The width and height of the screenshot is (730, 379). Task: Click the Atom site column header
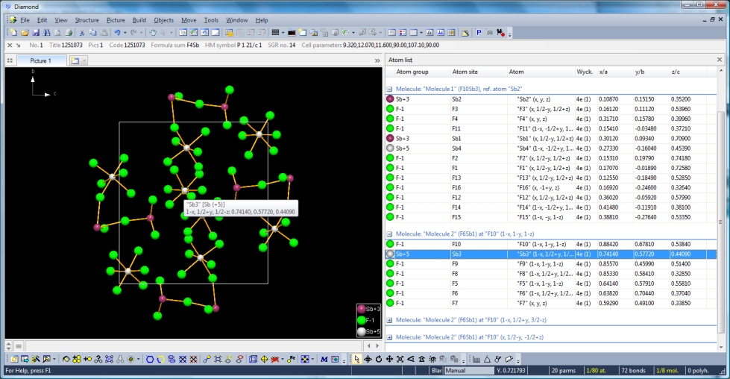tap(465, 72)
